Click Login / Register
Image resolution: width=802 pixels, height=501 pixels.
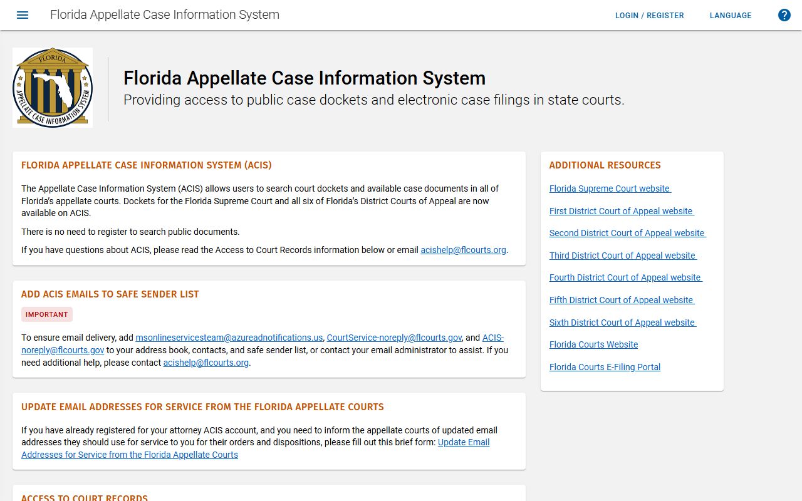650,15
